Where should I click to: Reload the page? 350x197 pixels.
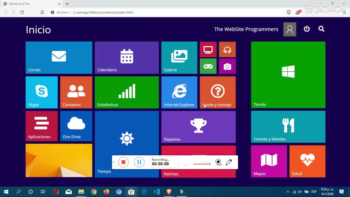(22, 12)
